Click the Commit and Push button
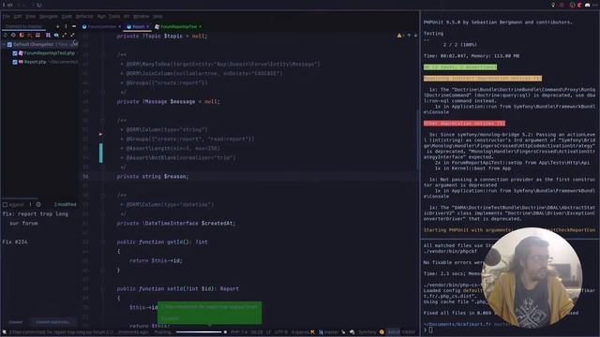The height and width of the screenshot is (337, 600). pos(52,322)
